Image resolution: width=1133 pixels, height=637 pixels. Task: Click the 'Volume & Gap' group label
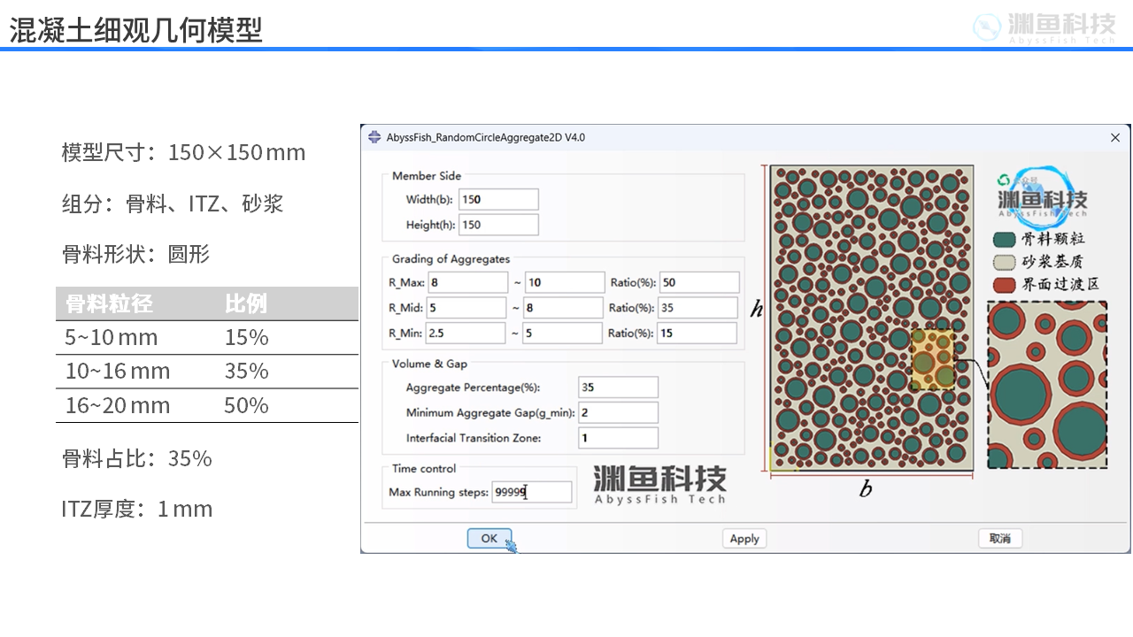click(430, 364)
